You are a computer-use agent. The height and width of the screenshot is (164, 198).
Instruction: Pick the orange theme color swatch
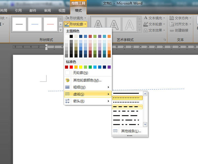click(109, 37)
